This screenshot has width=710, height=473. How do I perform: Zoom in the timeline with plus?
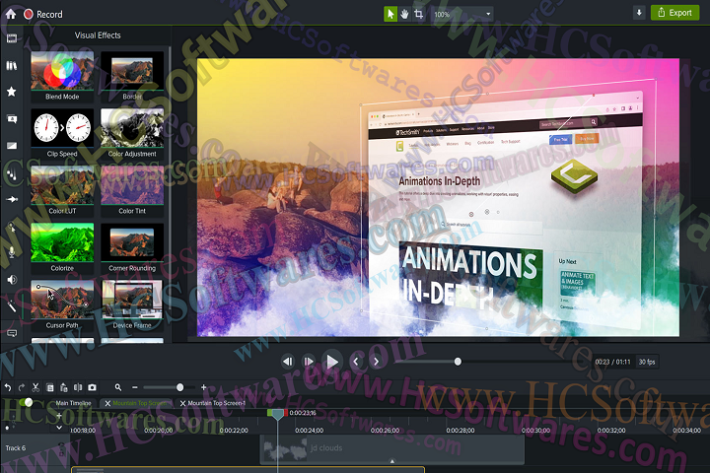(204, 387)
